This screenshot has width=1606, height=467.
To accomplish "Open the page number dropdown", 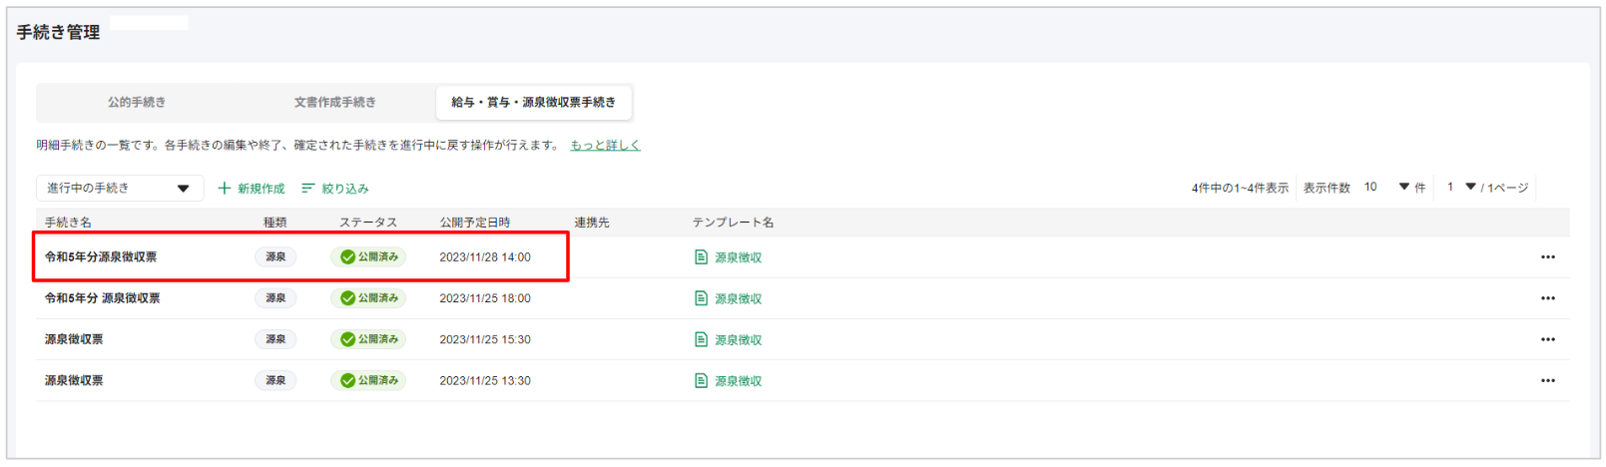I will 1461,187.
